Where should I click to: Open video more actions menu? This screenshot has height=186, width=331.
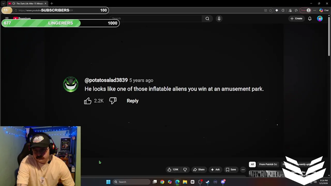pyautogui.click(x=243, y=169)
